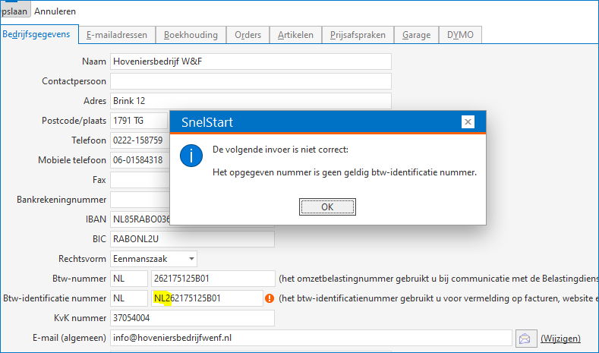Click the orange btw-identificatie warning icon
The height and width of the screenshot is (353, 599).
[x=270, y=298]
